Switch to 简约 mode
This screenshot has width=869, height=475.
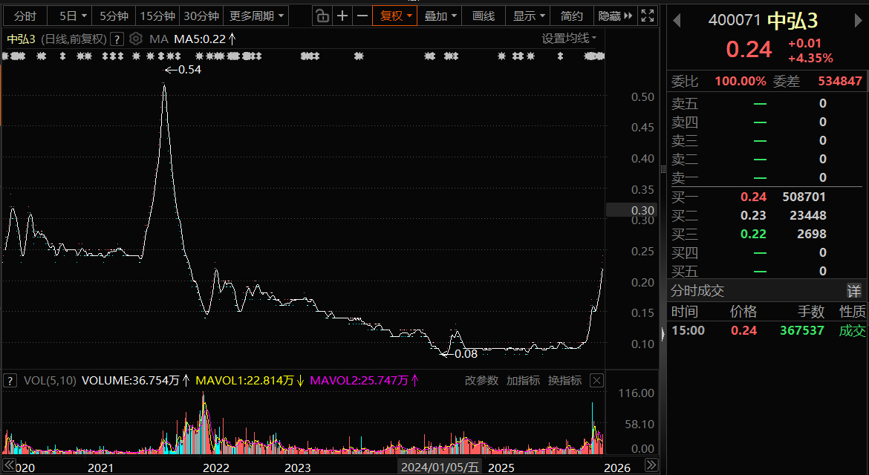click(x=571, y=16)
